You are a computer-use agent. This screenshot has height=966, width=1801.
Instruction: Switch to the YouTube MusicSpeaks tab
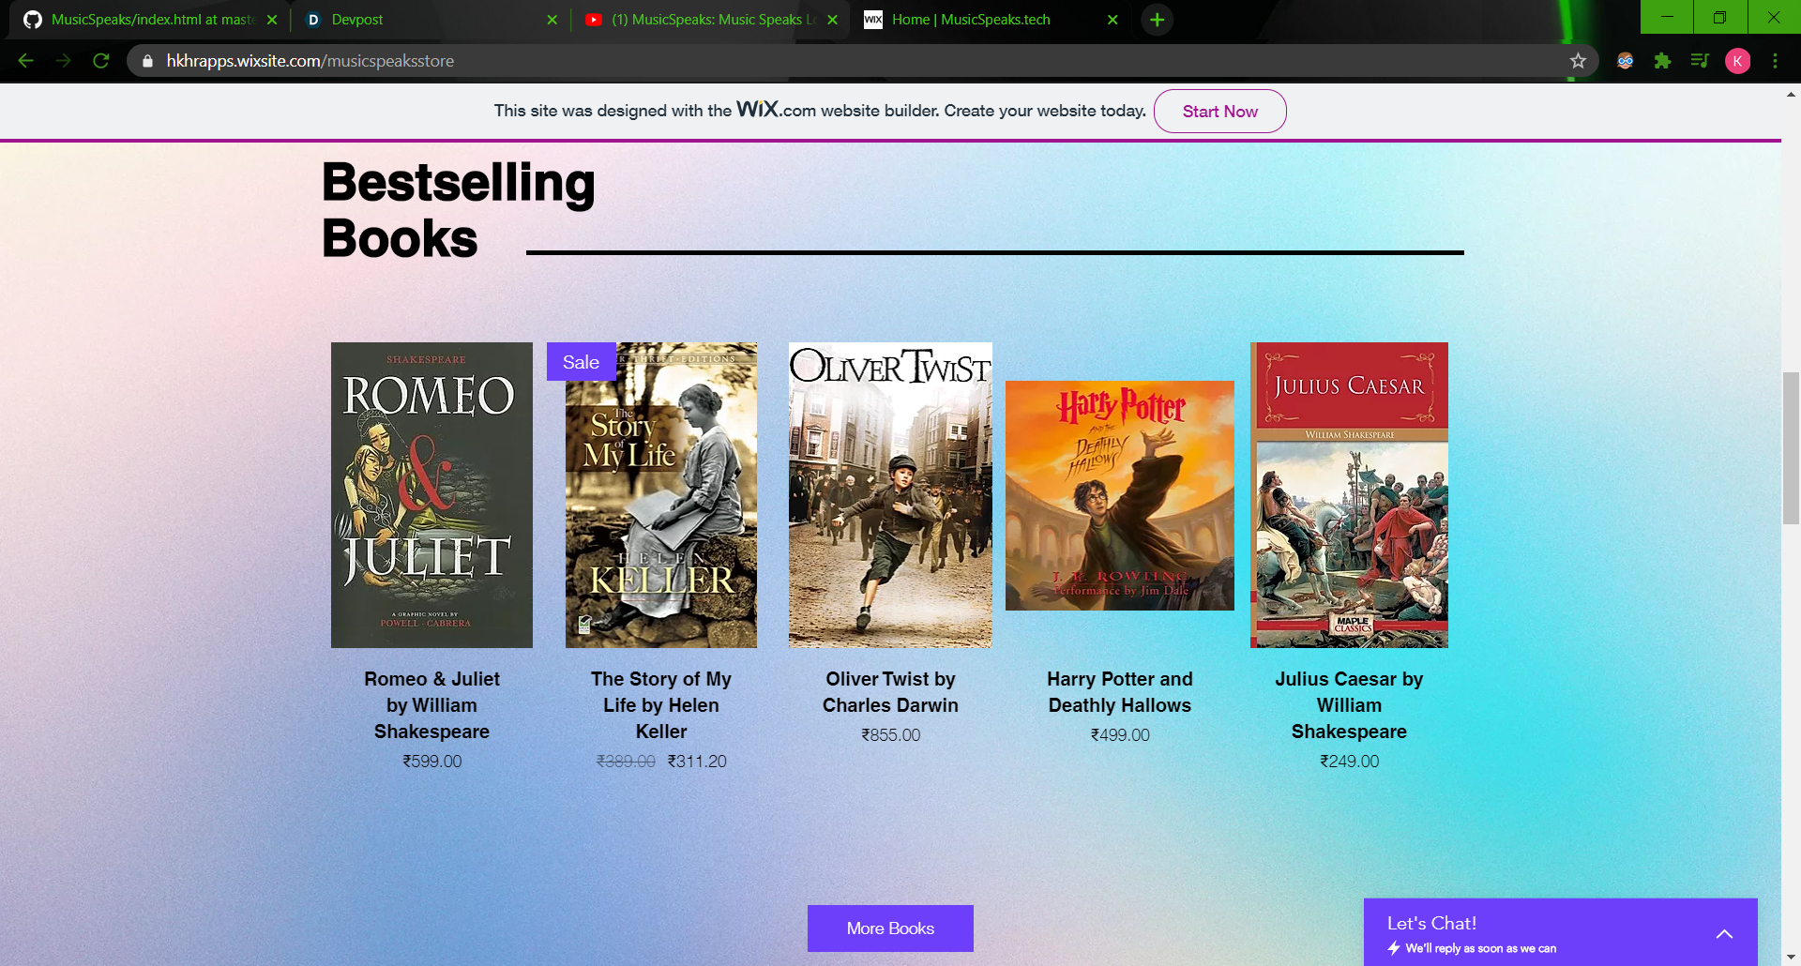tap(710, 20)
